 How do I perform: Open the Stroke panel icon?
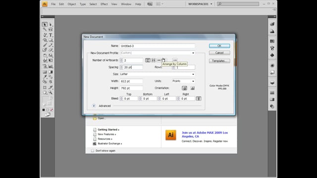272,93
